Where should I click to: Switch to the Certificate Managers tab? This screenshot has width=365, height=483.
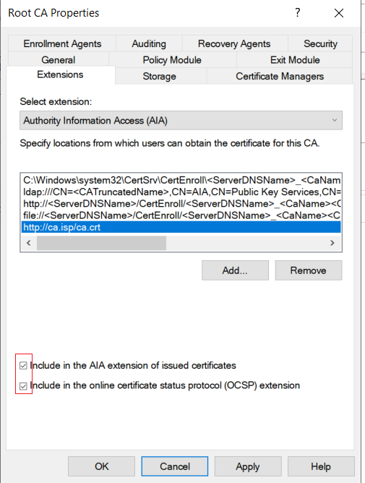pyautogui.click(x=280, y=77)
